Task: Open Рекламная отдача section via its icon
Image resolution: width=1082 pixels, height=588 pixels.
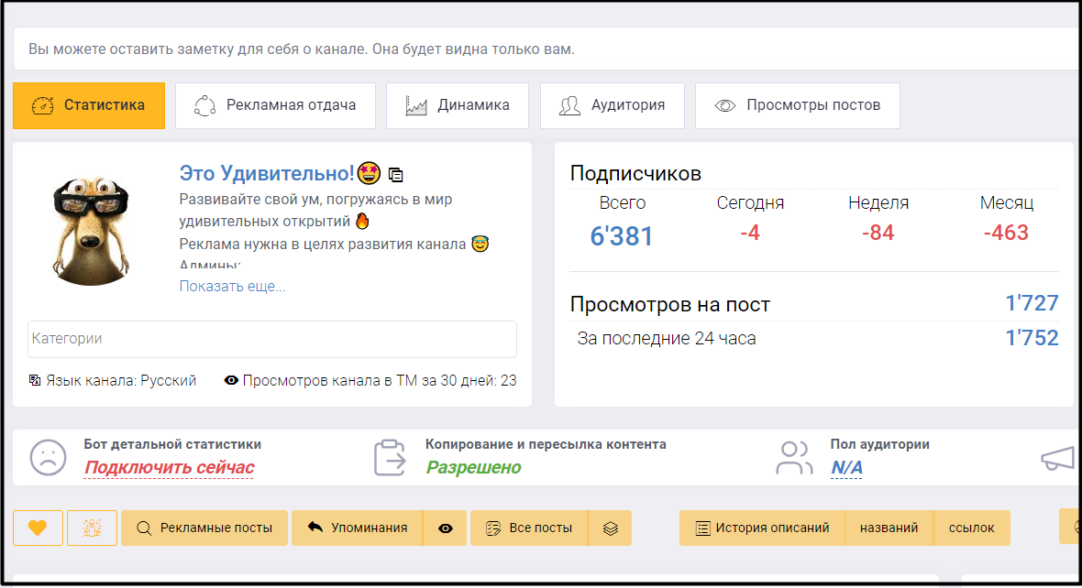Action: pos(204,104)
